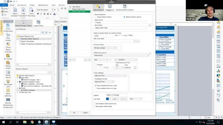Insert a pie chart from the right toolbar
This screenshot has height=125, width=223.
pyautogui.click(x=218, y=76)
